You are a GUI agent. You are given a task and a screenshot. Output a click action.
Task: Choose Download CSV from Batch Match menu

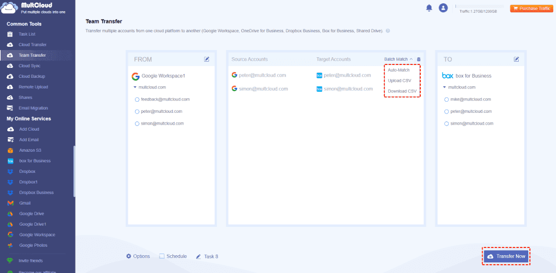tap(402, 91)
